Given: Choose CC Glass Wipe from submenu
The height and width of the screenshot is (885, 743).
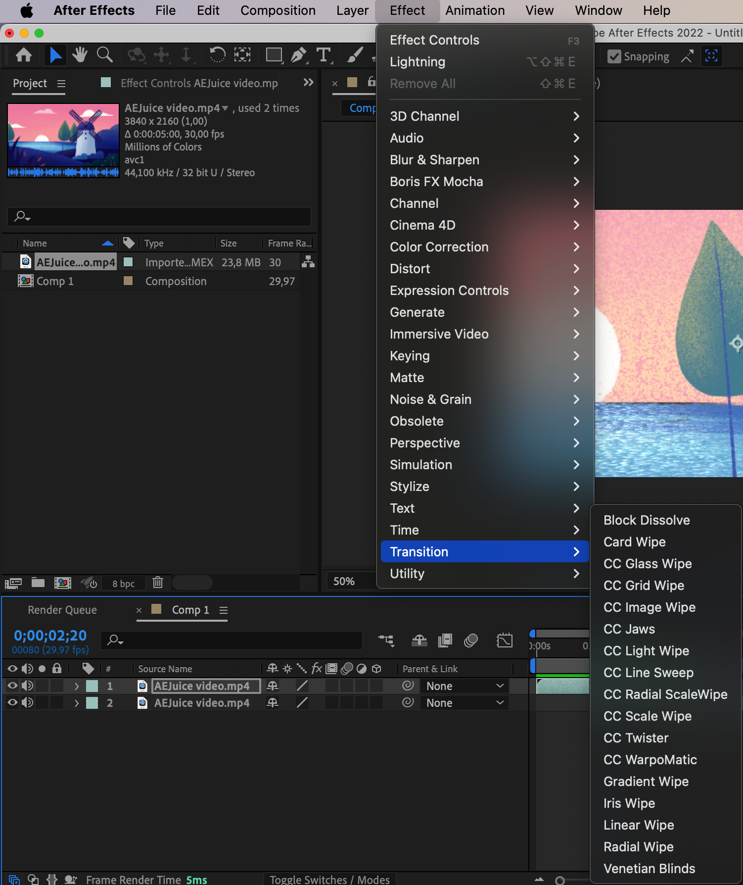Looking at the screenshot, I should 648,564.
